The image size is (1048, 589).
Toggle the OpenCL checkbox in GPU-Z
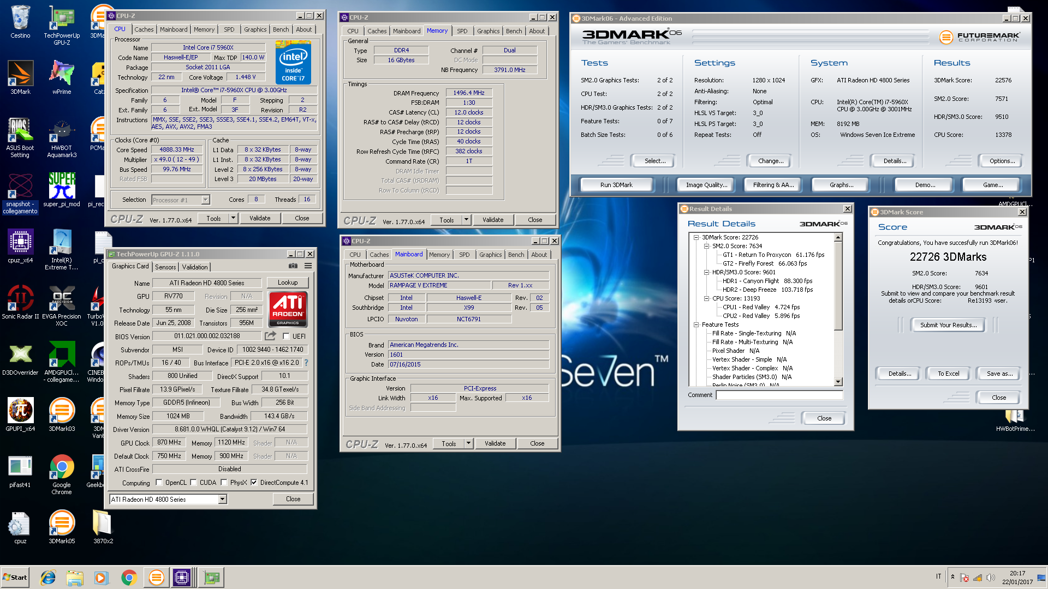click(159, 483)
